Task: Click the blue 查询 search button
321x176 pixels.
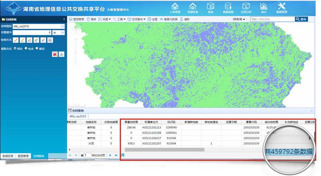Action: pyautogui.click(x=303, y=19)
